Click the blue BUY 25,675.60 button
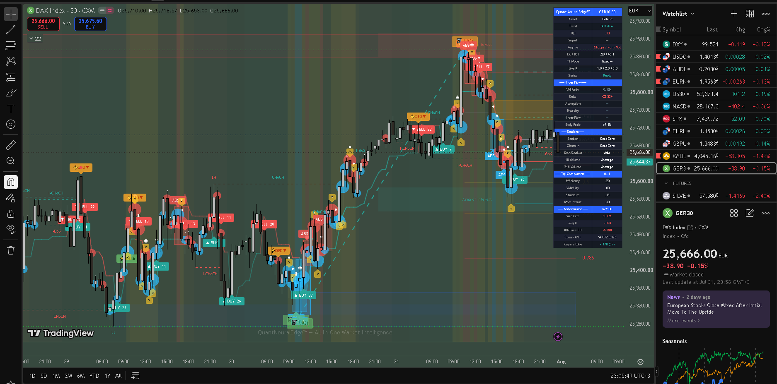This screenshot has height=384, width=777. 90,24
